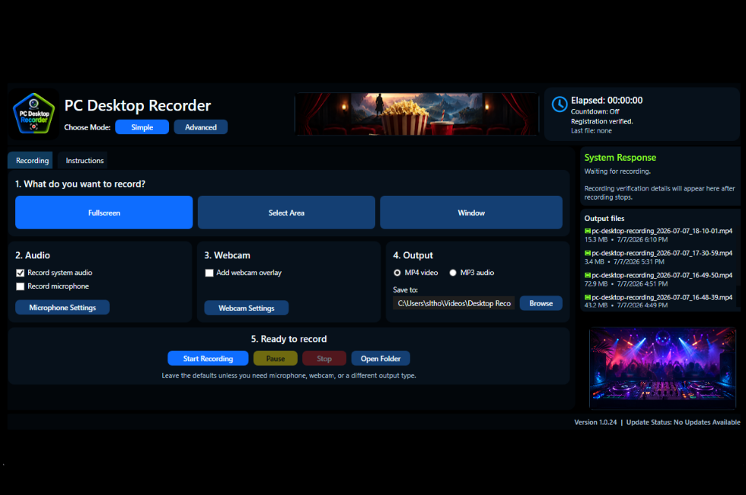
Task: Click the 'Choose Mode:' label
Action: pos(87,128)
